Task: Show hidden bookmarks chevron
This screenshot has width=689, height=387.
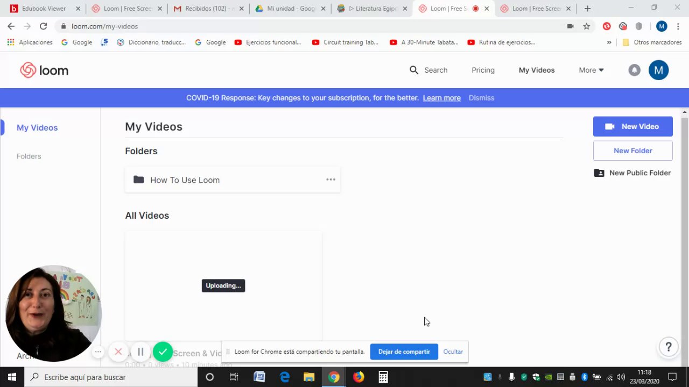Action: click(x=609, y=42)
